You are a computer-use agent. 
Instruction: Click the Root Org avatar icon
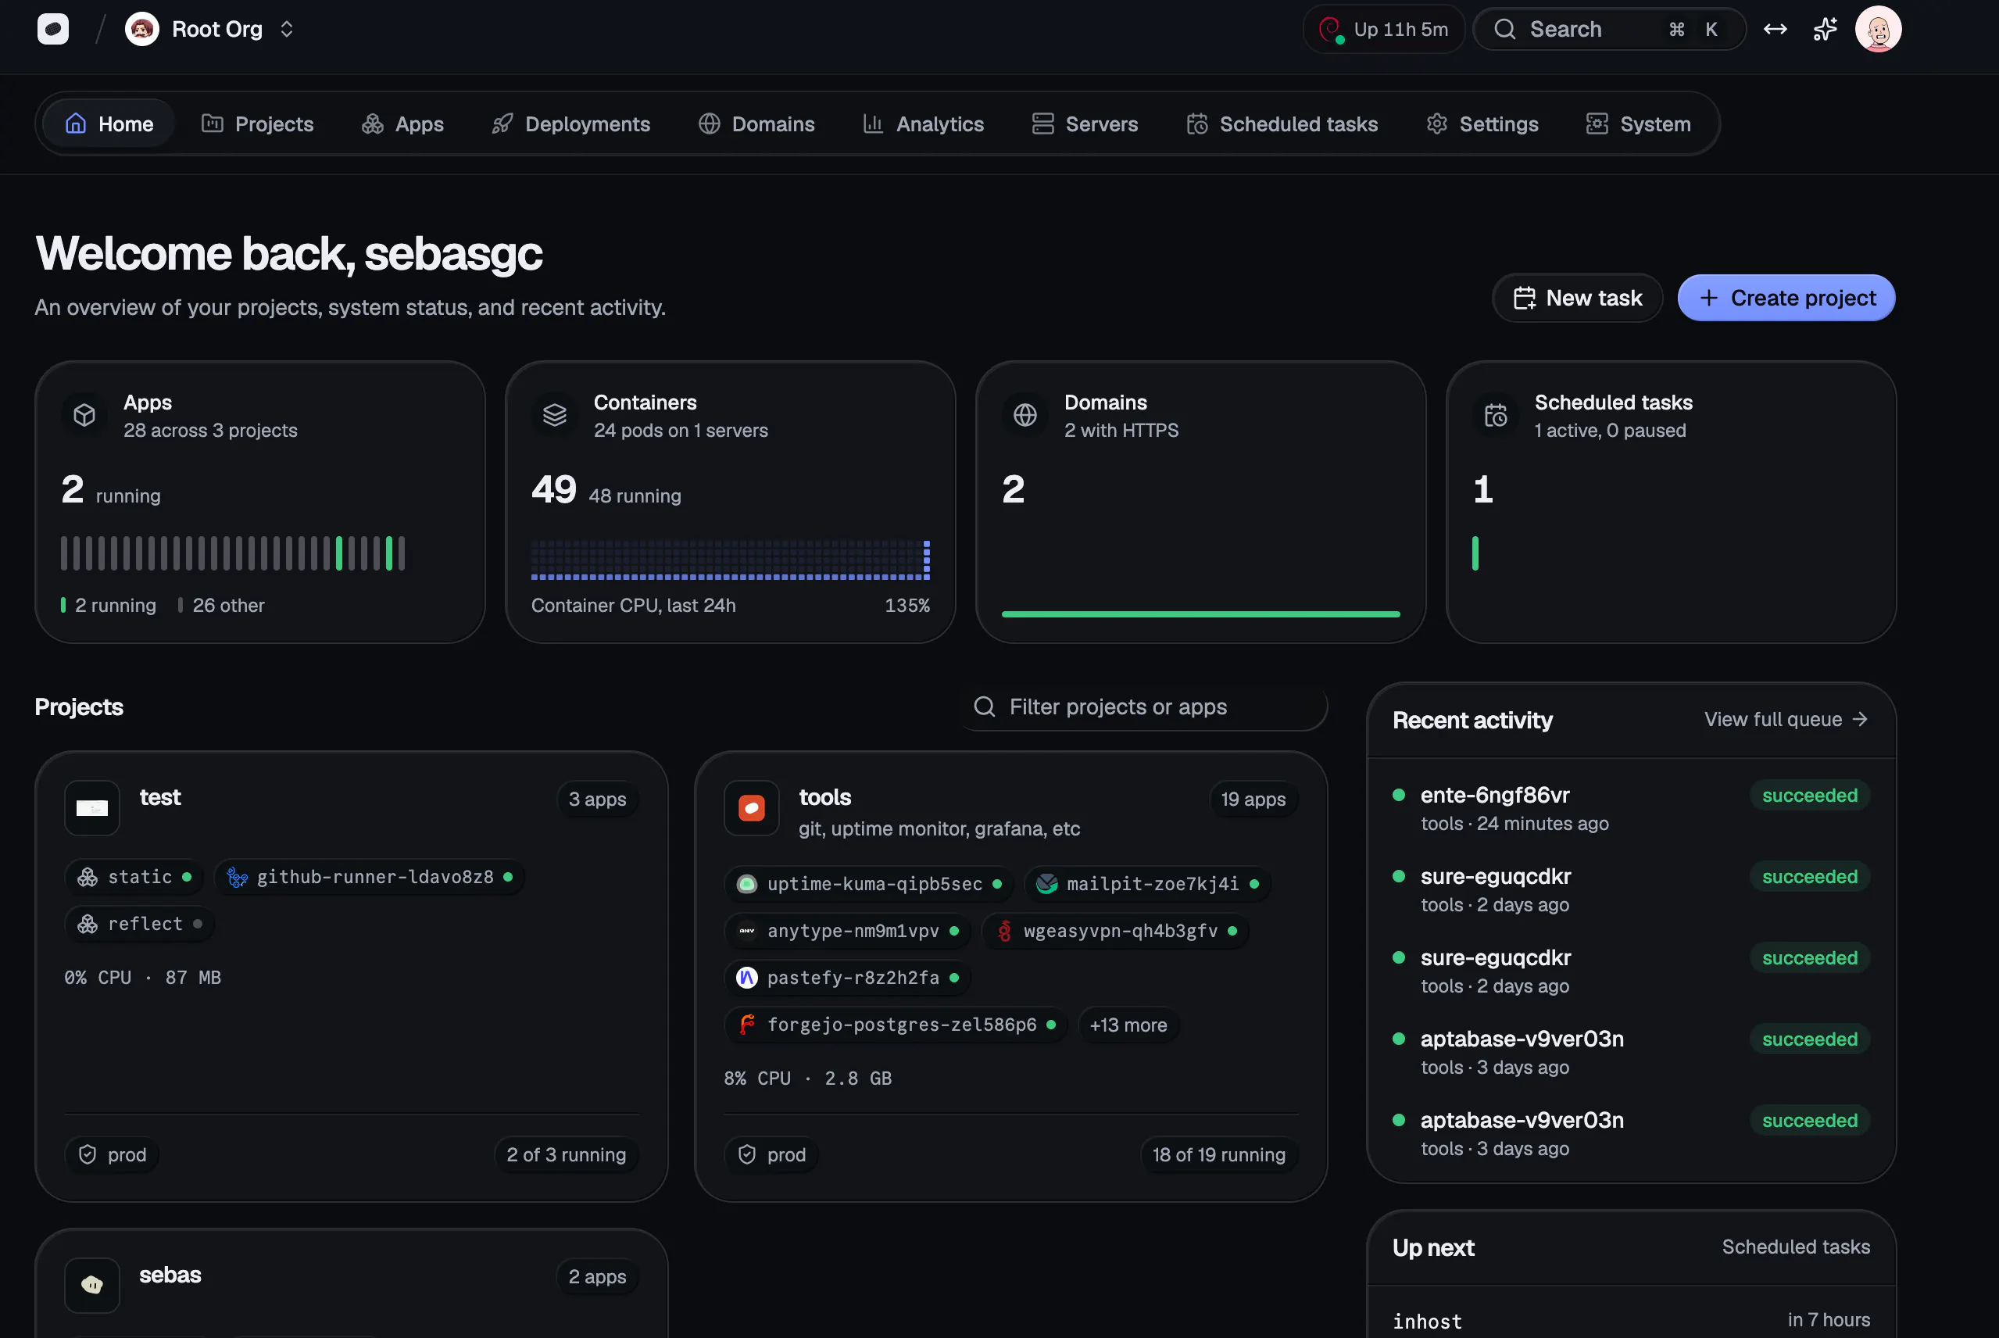(x=141, y=29)
